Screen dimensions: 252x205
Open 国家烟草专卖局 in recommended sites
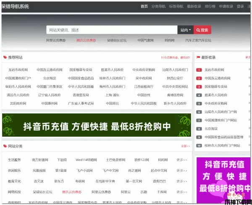coord(81,70)
